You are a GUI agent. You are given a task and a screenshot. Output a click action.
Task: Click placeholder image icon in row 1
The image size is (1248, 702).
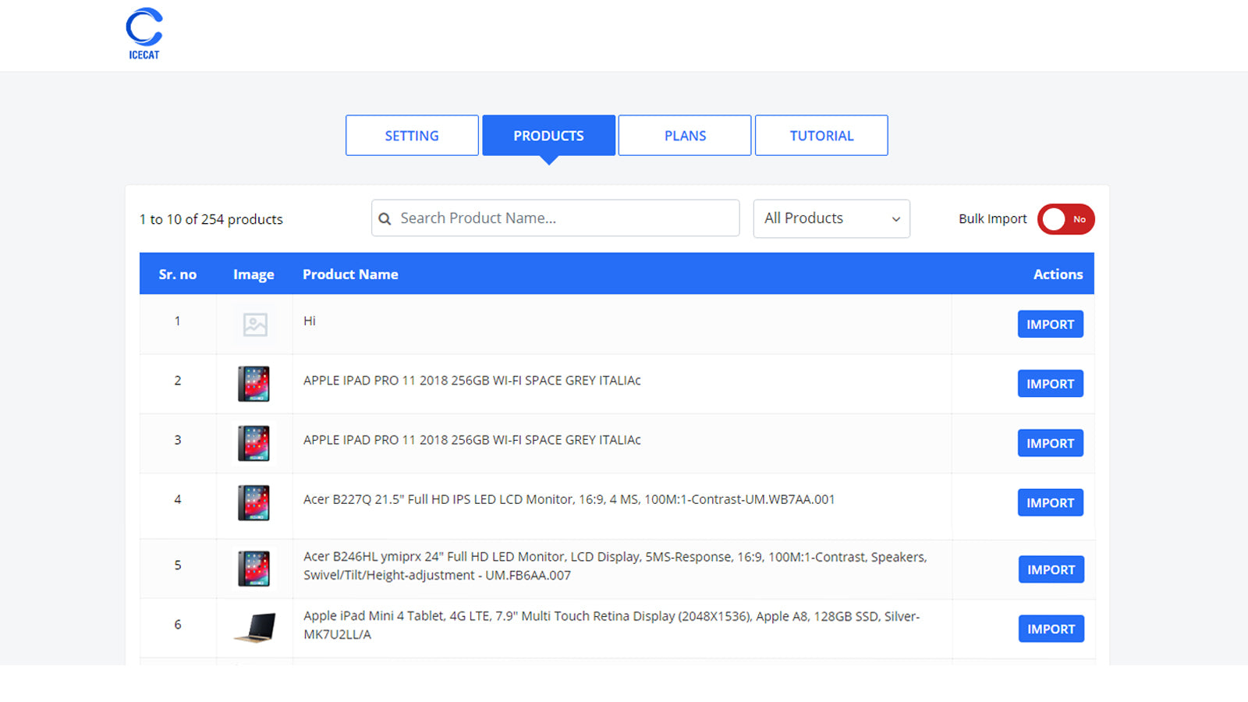pyautogui.click(x=255, y=324)
